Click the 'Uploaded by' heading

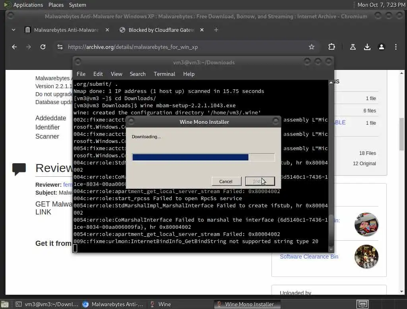(295, 293)
